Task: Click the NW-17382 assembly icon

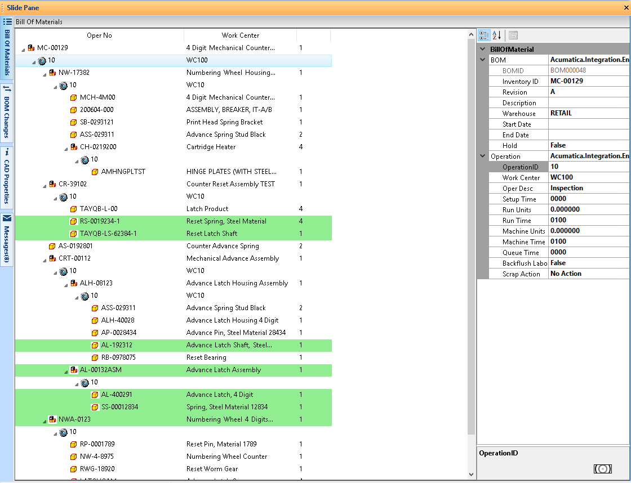Action: (52, 73)
